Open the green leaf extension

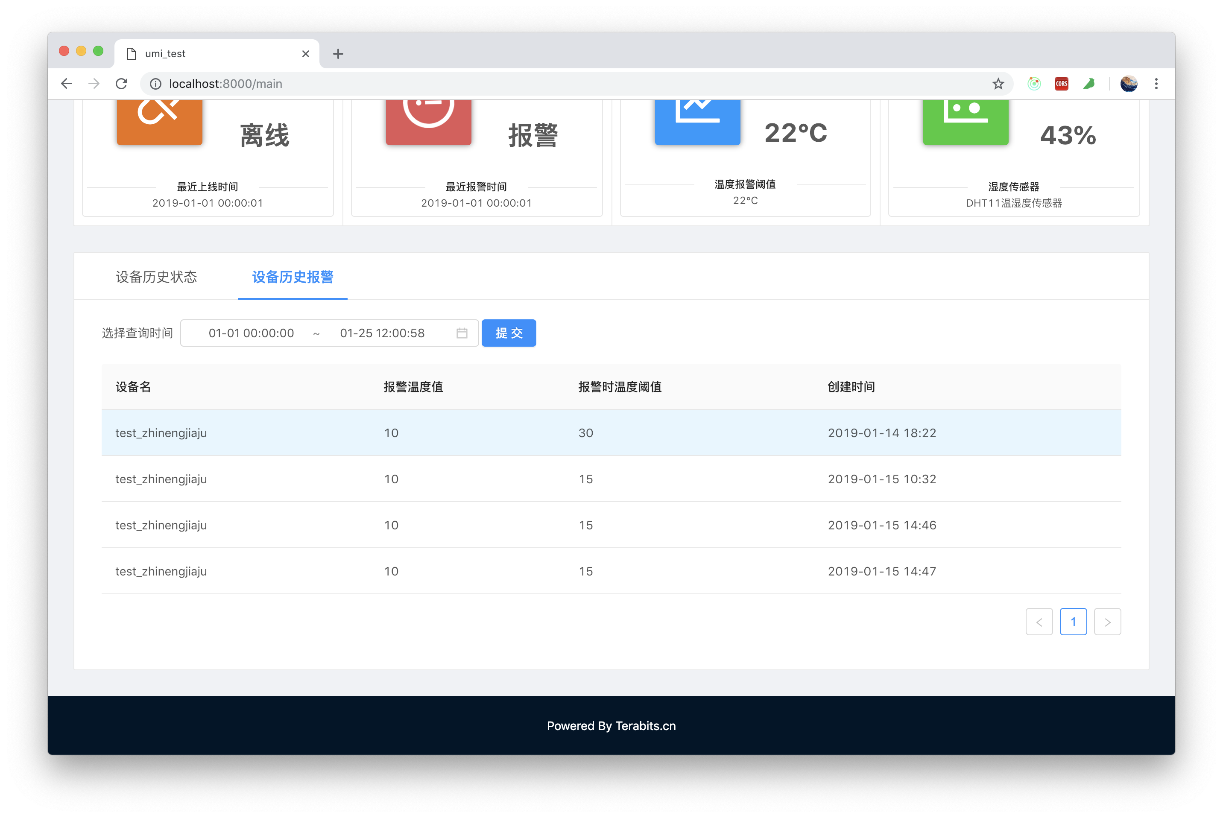[x=1089, y=84]
